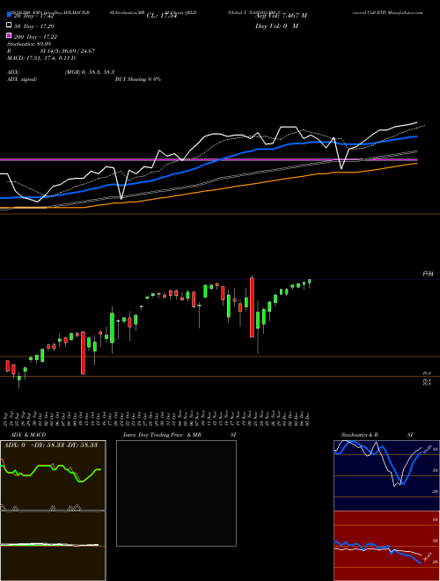Select the '50 Day - 17.29' legend text

pyautogui.click(x=34, y=26)
